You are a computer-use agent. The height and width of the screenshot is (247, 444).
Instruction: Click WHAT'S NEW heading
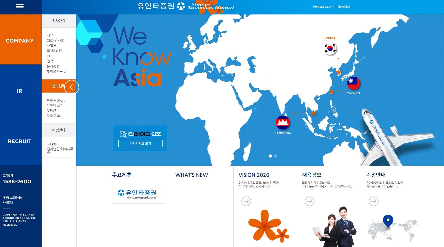coord(192,175)
